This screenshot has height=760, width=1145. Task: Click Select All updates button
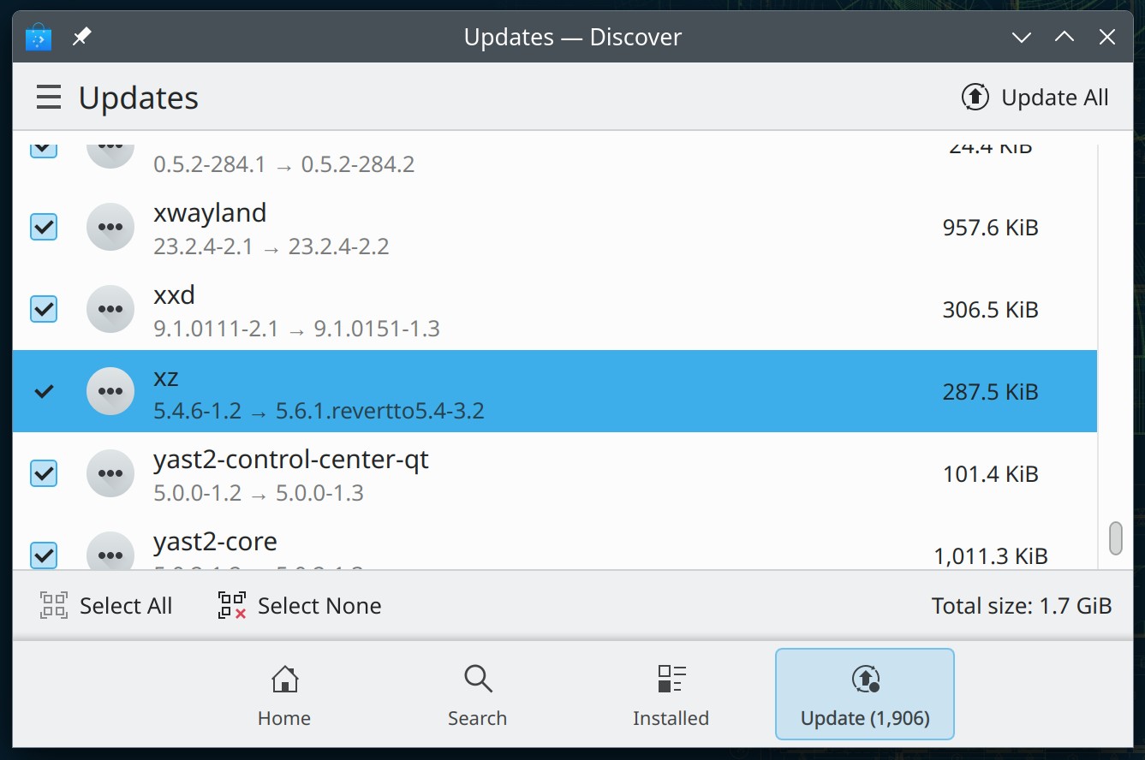point(106,606)
